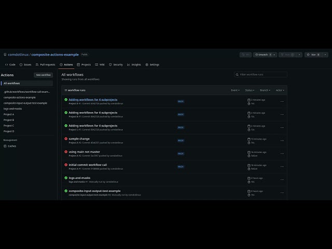Open the options menu for Project B run
332x249 pixels.
282,115
